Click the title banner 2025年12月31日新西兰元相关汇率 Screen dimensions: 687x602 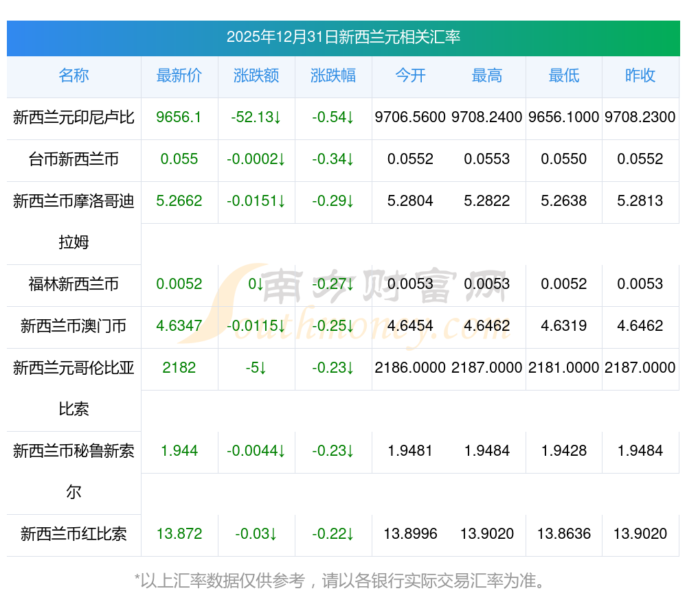point(343,37)
